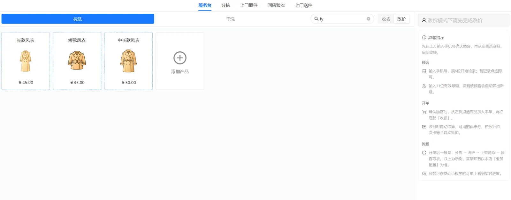Click the customer field 改价模式下请先完成改价
The width and height of the screenshot is (511, 200).
[463, 20]
